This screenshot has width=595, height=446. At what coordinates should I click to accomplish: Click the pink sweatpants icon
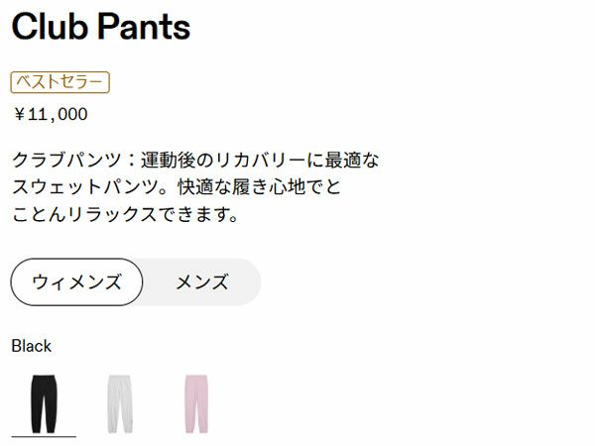tap(196, 401)
